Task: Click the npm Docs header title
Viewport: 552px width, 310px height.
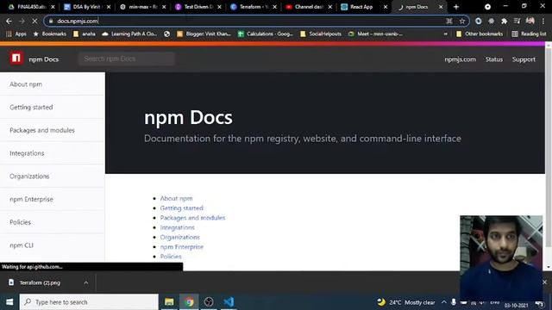Action: click(44, 59)
